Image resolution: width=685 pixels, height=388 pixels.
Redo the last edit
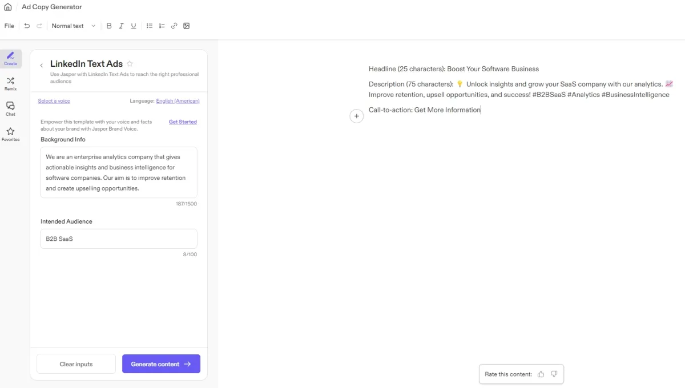click(39, 26)
